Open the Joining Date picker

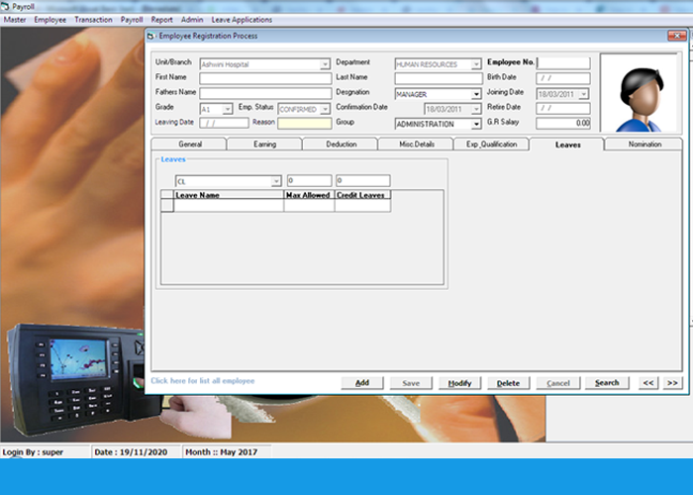[x=583, y=94]
